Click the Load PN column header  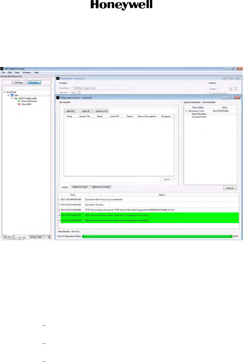(x=115, y=116)
